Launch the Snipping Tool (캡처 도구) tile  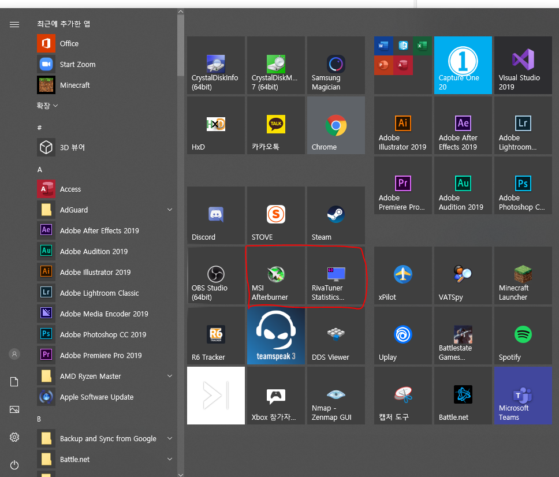[403, 396]
